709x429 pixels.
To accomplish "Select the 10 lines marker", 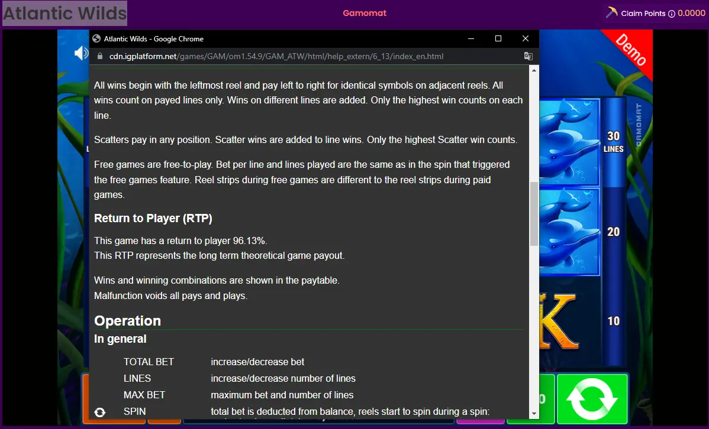I will (x=613, y=321).
